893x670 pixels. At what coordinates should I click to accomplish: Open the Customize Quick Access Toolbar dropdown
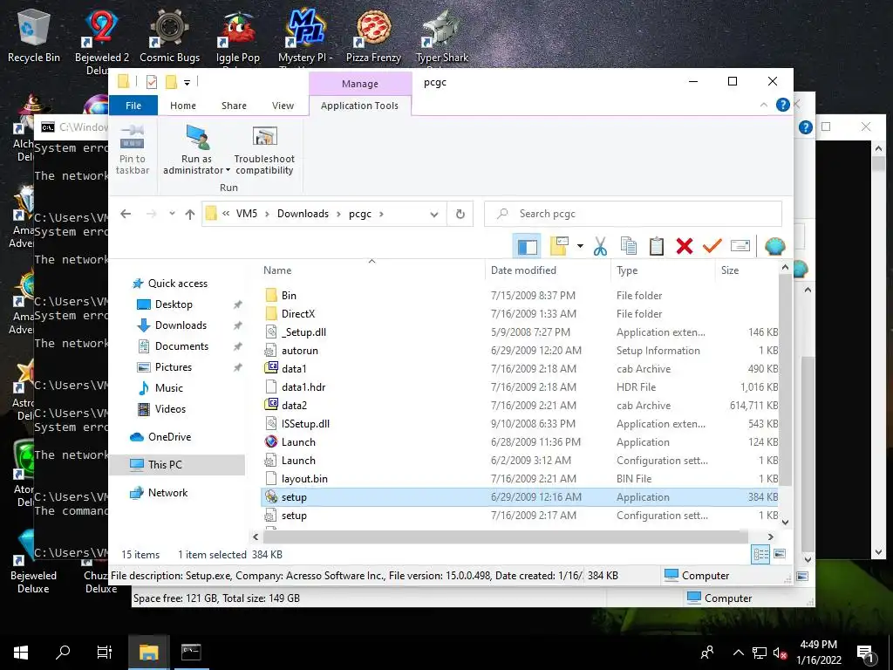187,83
